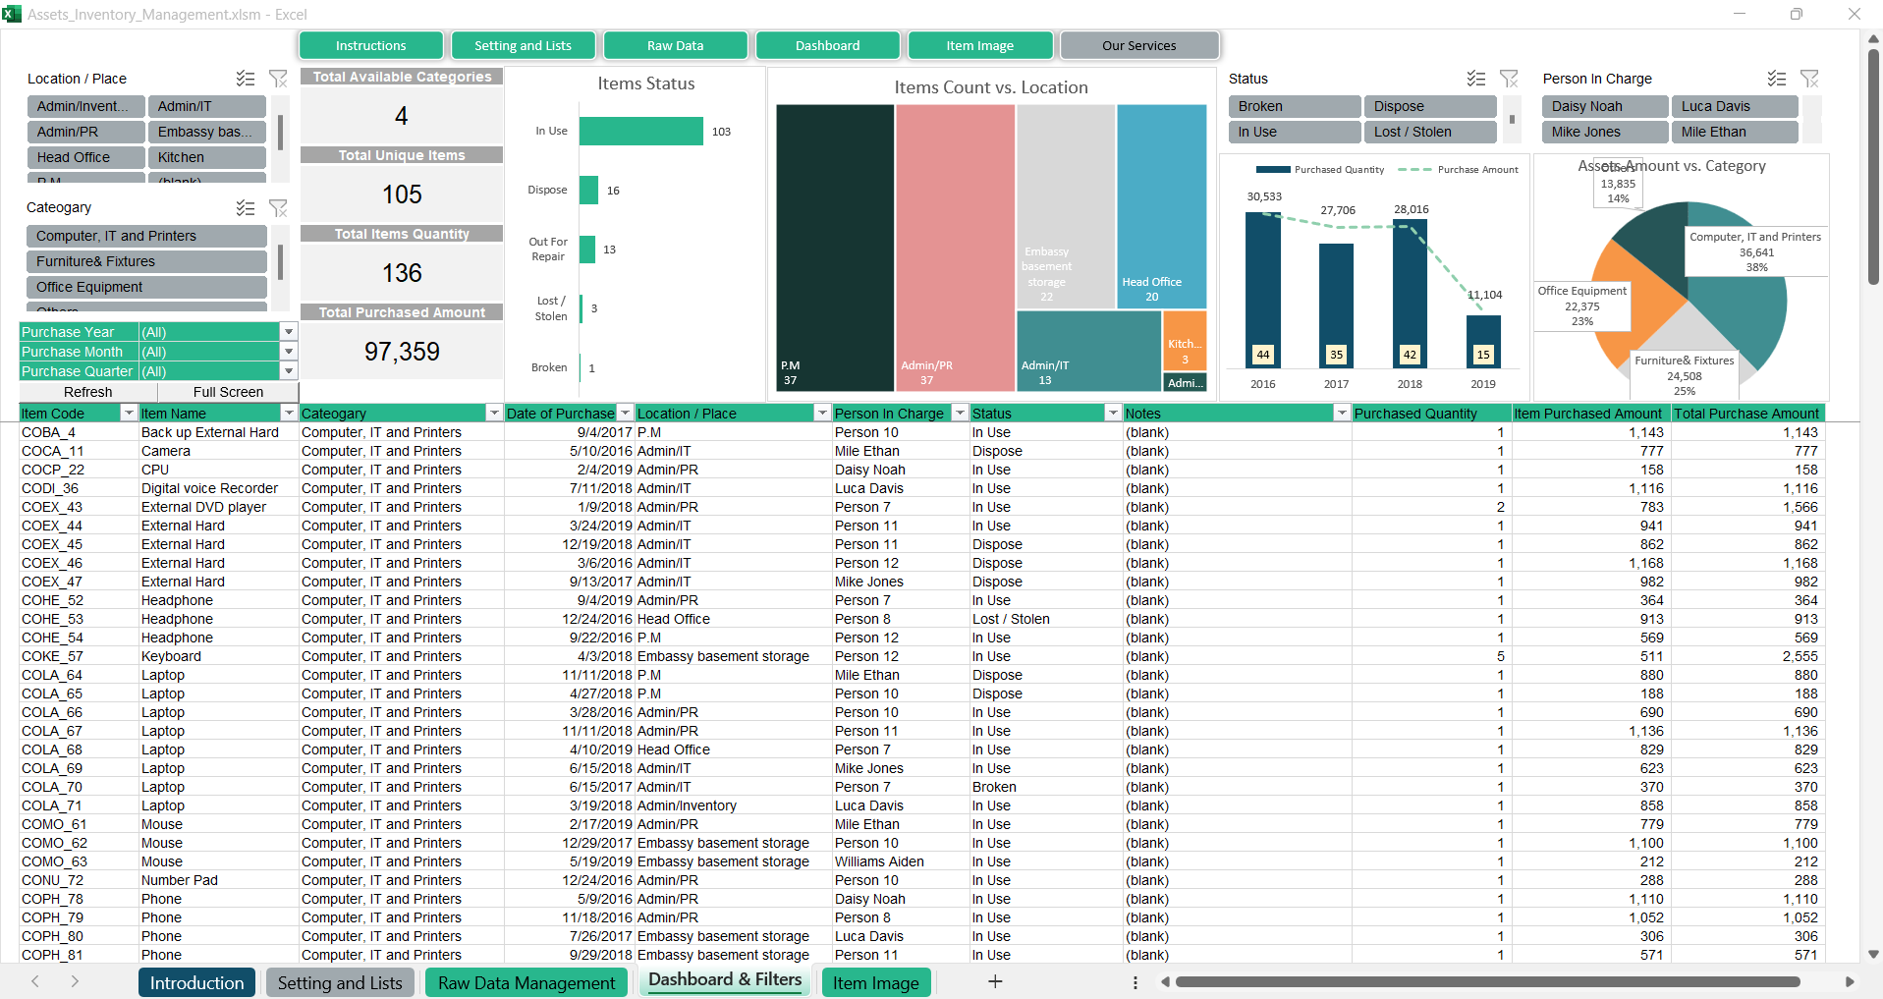The image size is (1883, 999).
Task: Switch to Raw Data Management sheet tab
Action: [x=526, y=982]
